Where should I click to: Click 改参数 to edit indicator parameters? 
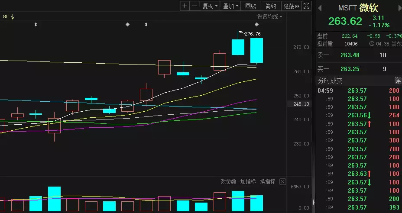pyautogui.click(x=228, y=181)
